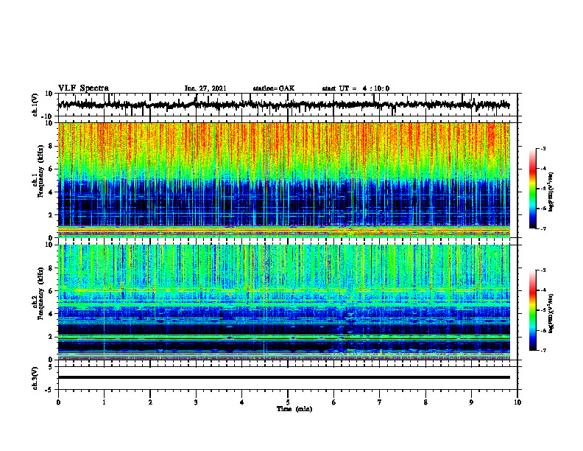Click the ch.2 spectrogram color bar
Viewport: 583px width, 451px height.
click(x=532, y=310)
